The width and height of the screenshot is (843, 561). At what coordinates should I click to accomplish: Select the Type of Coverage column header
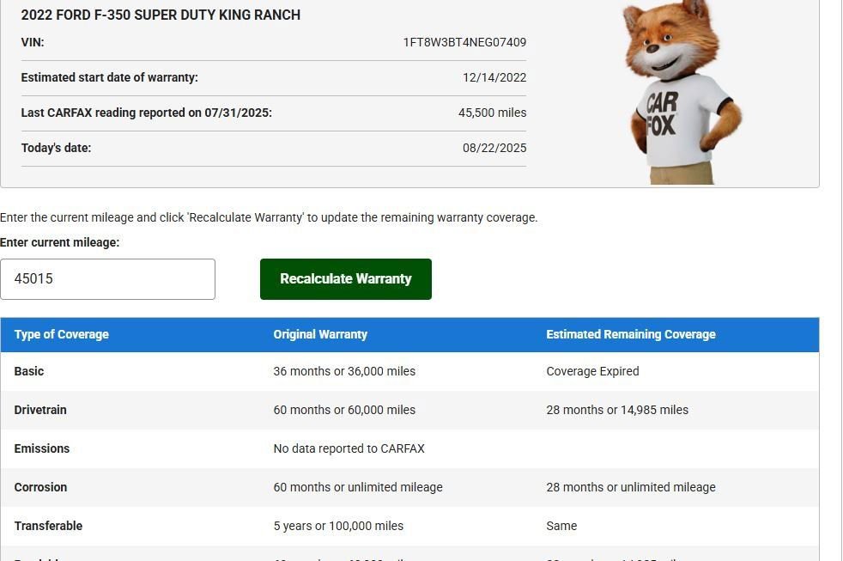click(x=61, y=334)
